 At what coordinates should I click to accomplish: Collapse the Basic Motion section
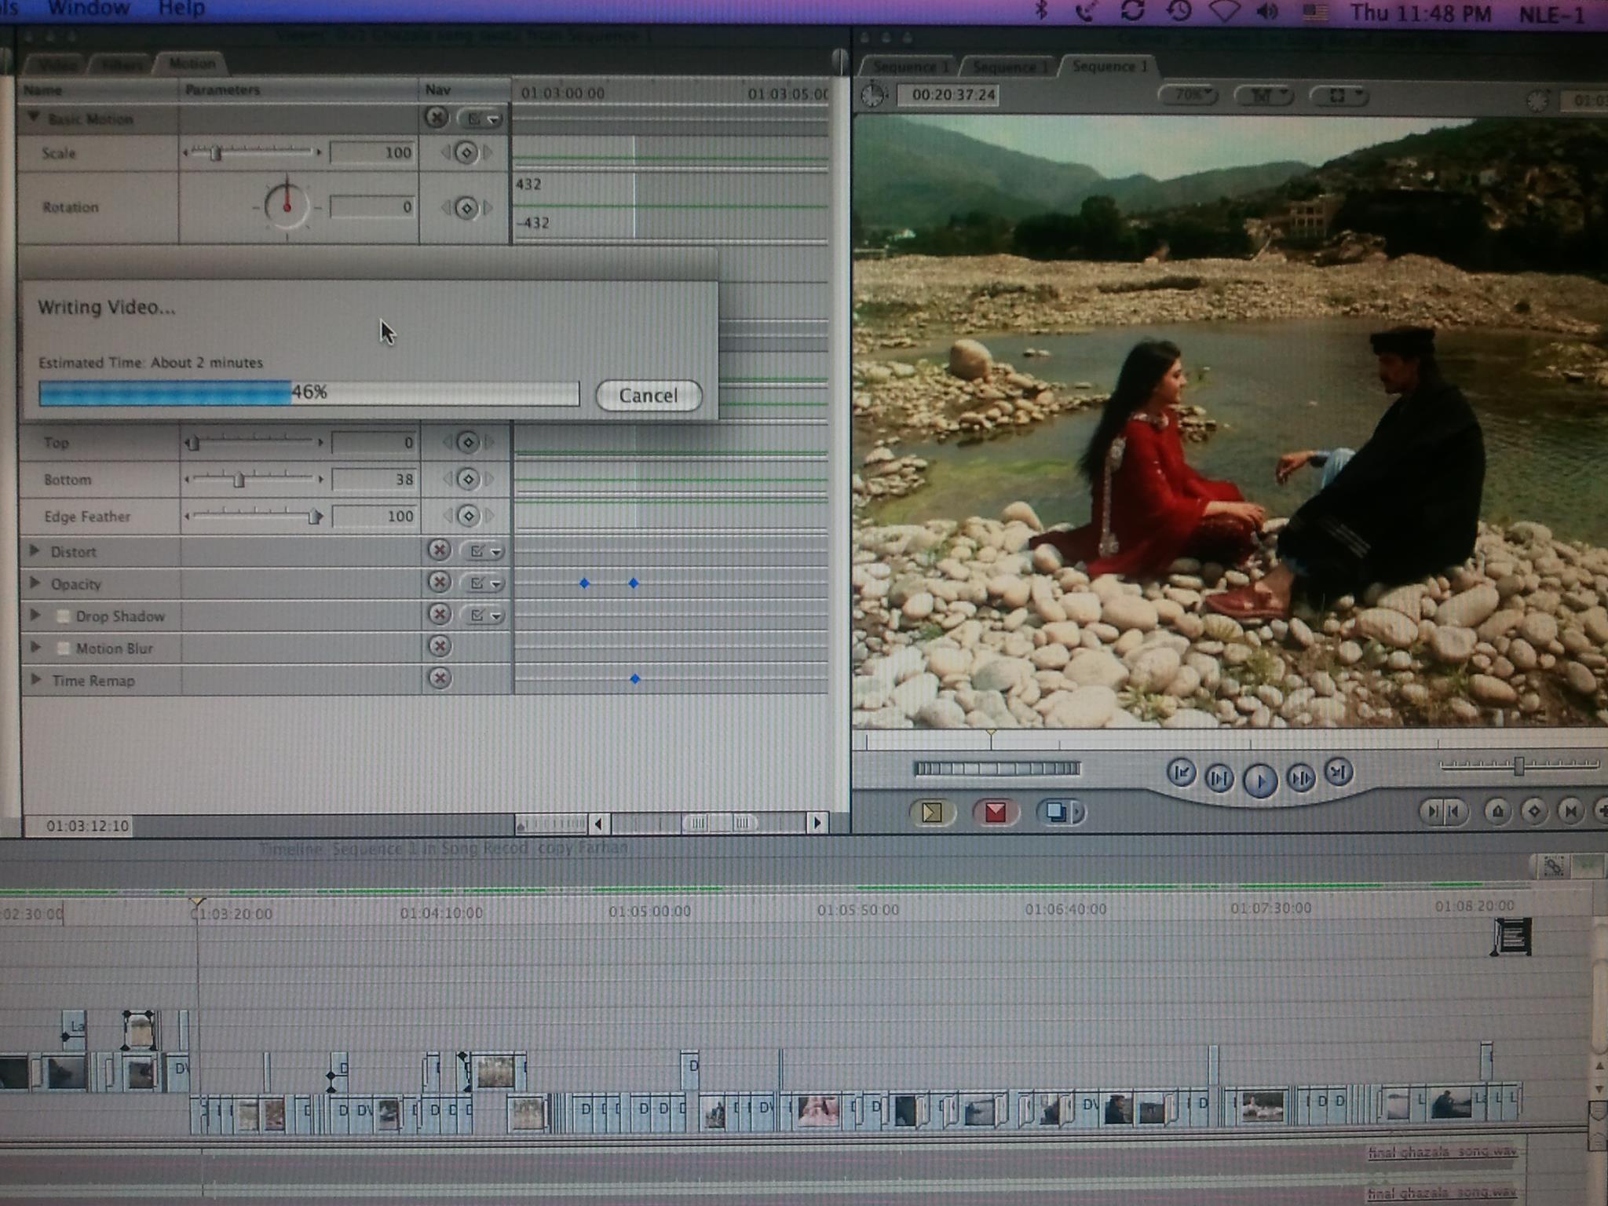coord(34,118)
